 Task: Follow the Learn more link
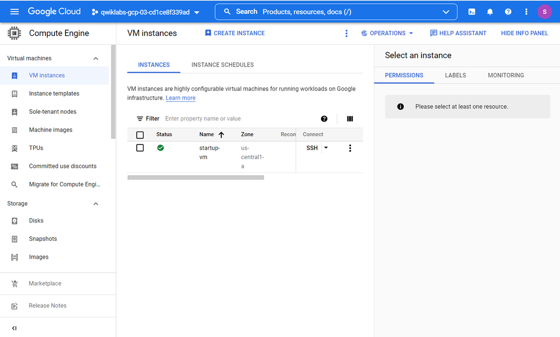[x=181, y=98]
